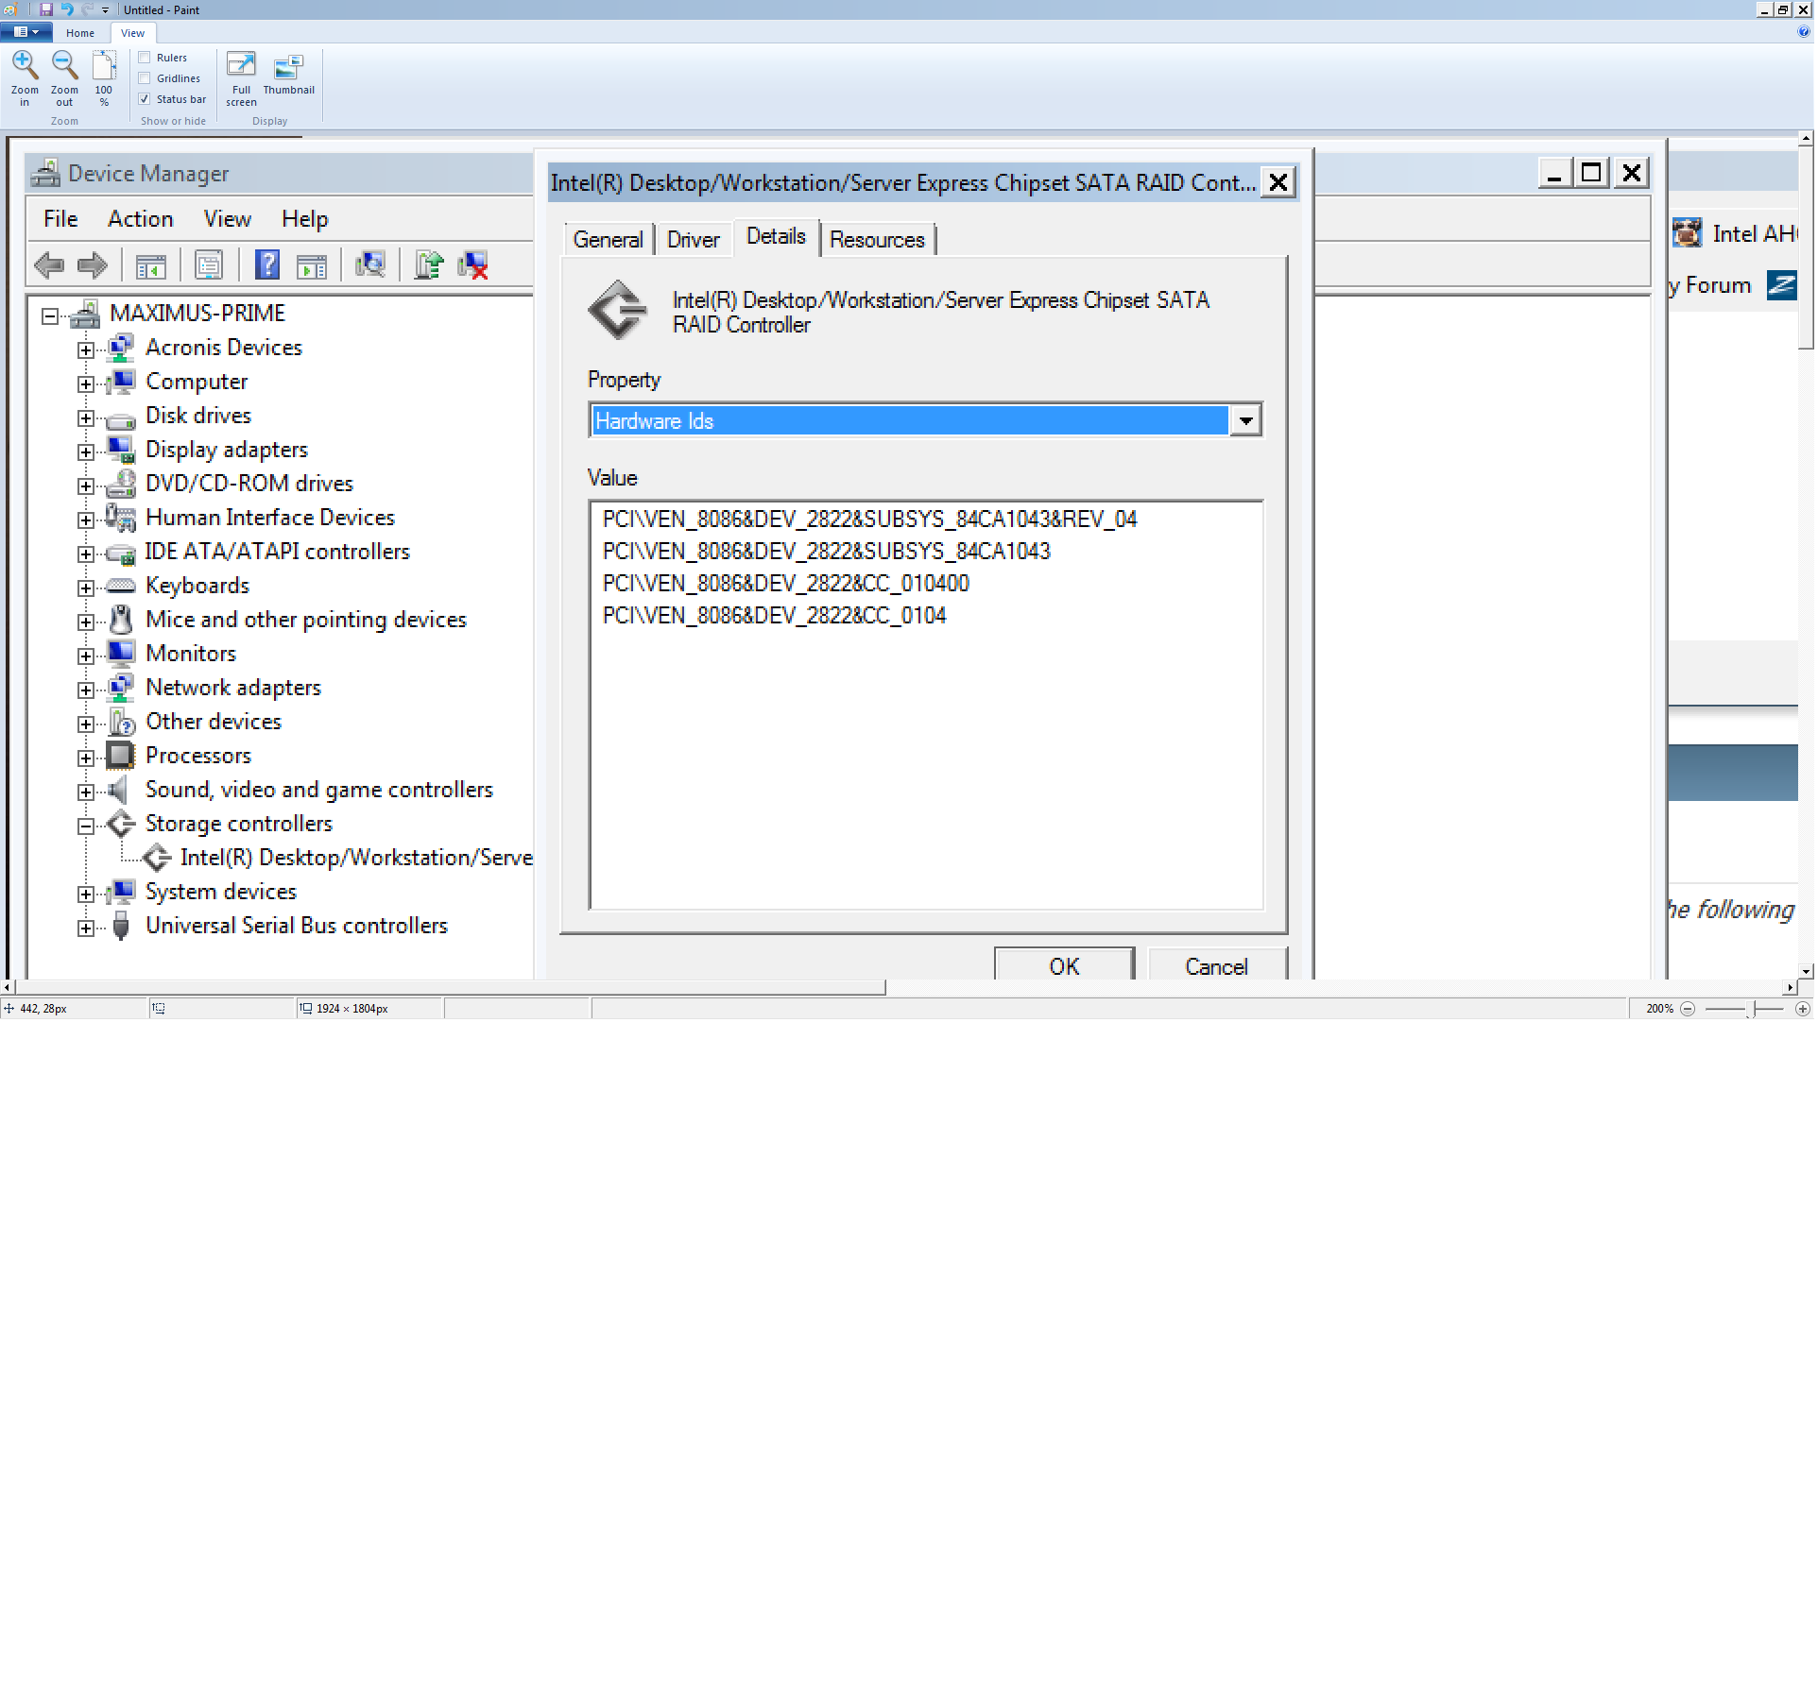This screenshot has width=1818, height=1704.
Task: Click the Paint Help question mark icon
Action: coord(1803,32)
